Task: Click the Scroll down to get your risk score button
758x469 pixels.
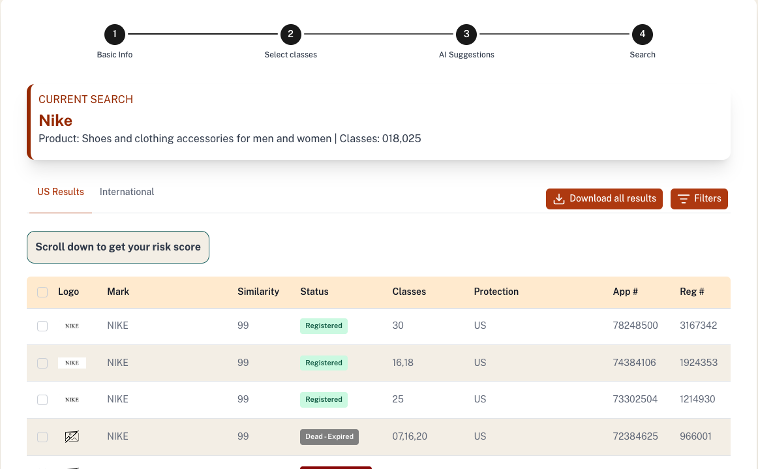Action: 118,247
